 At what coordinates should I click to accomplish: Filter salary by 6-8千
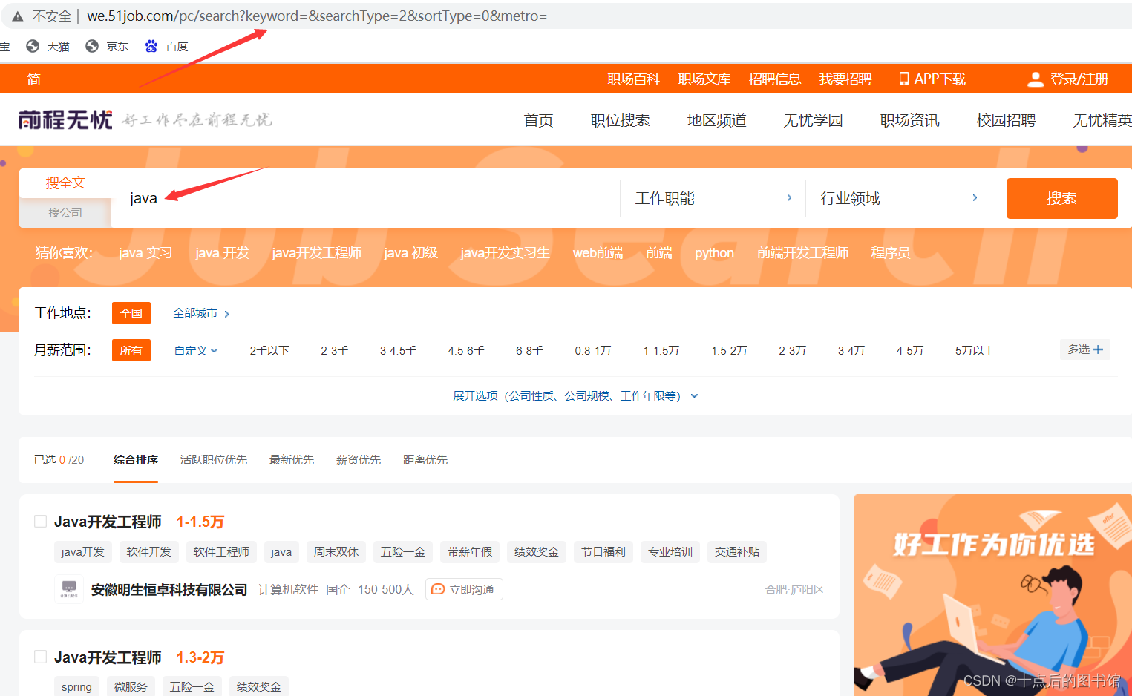[x=529, y=350]
